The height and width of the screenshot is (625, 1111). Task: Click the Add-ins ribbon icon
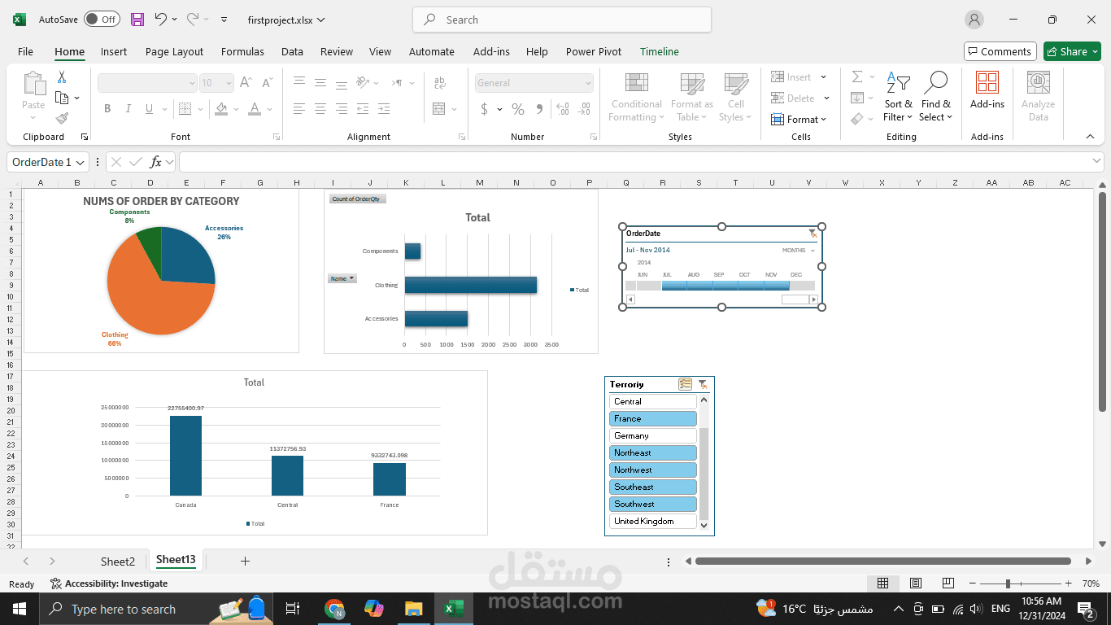point(987,90)
